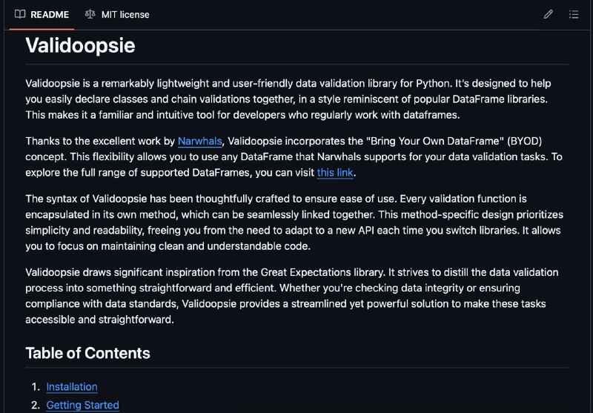Screen dimensions: 593x413
Task: Click the paragraph starting "Thanks to the excellent work"
Action: [294, 156]
